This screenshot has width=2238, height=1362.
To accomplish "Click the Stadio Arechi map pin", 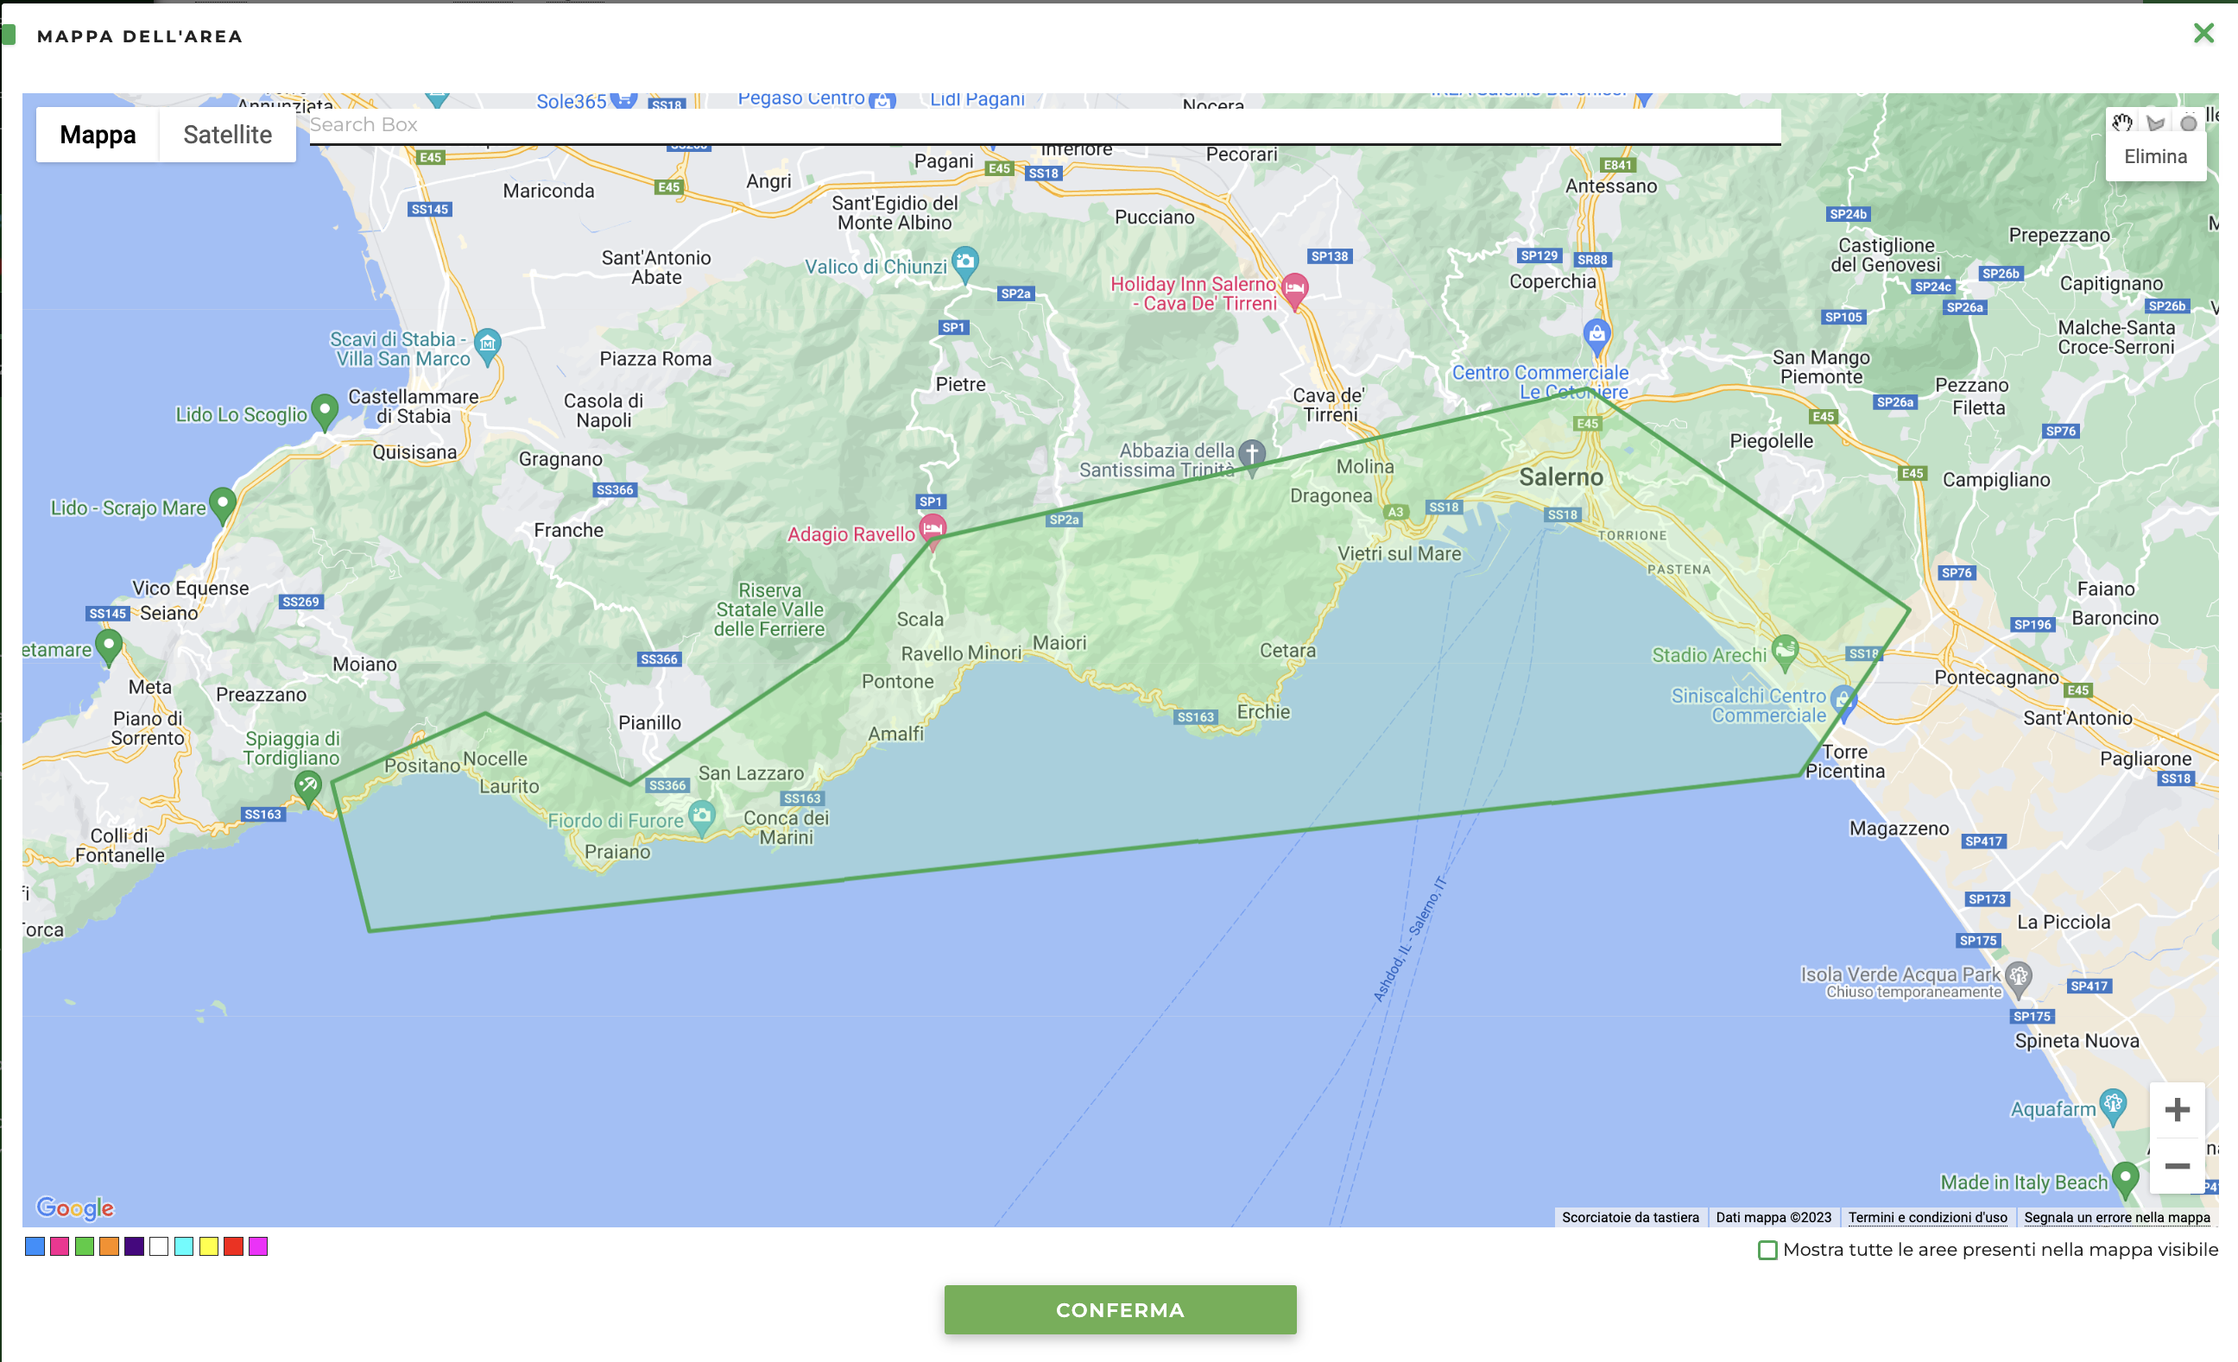I will click(1785, 650).
